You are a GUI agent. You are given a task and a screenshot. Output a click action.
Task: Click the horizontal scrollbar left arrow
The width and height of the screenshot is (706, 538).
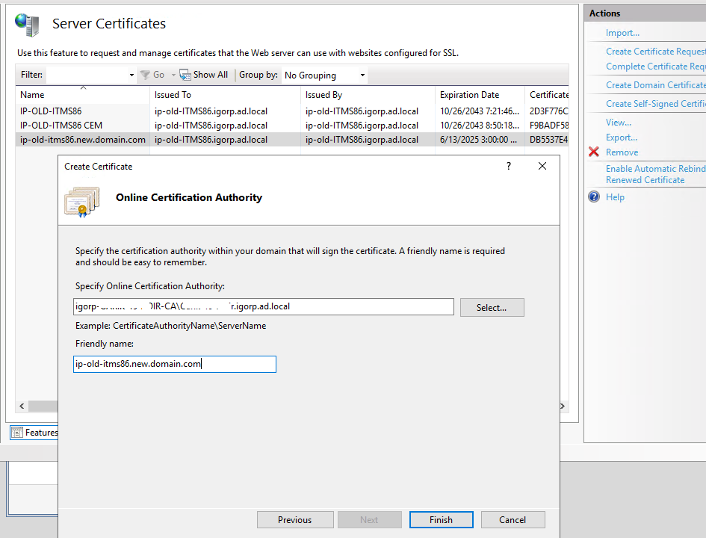22,406
